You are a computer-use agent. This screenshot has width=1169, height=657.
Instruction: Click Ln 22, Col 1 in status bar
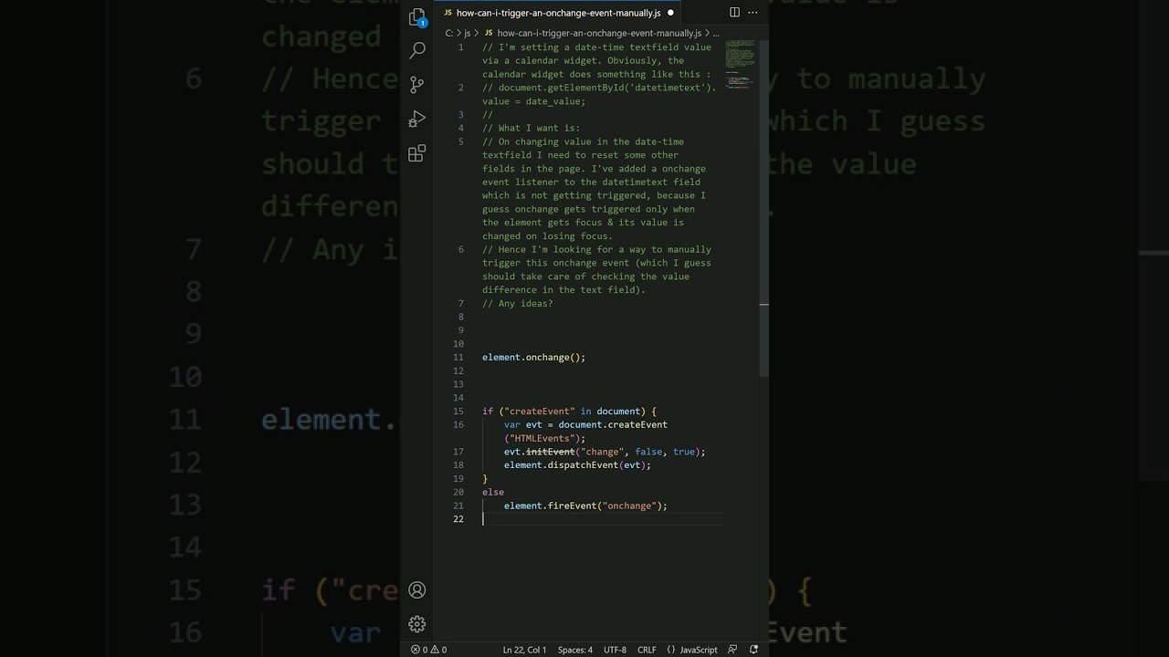[524, 650]
